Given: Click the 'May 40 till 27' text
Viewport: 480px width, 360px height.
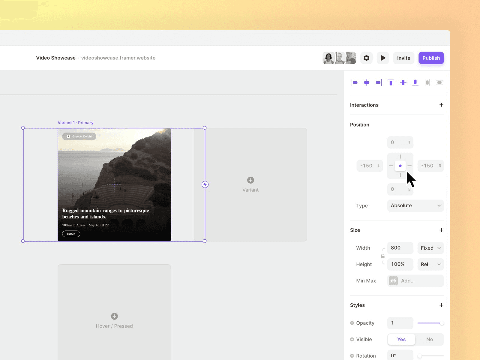Looking at the screenshot, I should pos(99,225).
